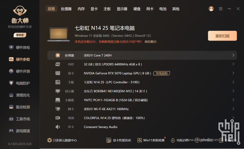Click 英特尔 Core 7 240H text
Screen dimensions: 244x149
click(x=98, y=55)
